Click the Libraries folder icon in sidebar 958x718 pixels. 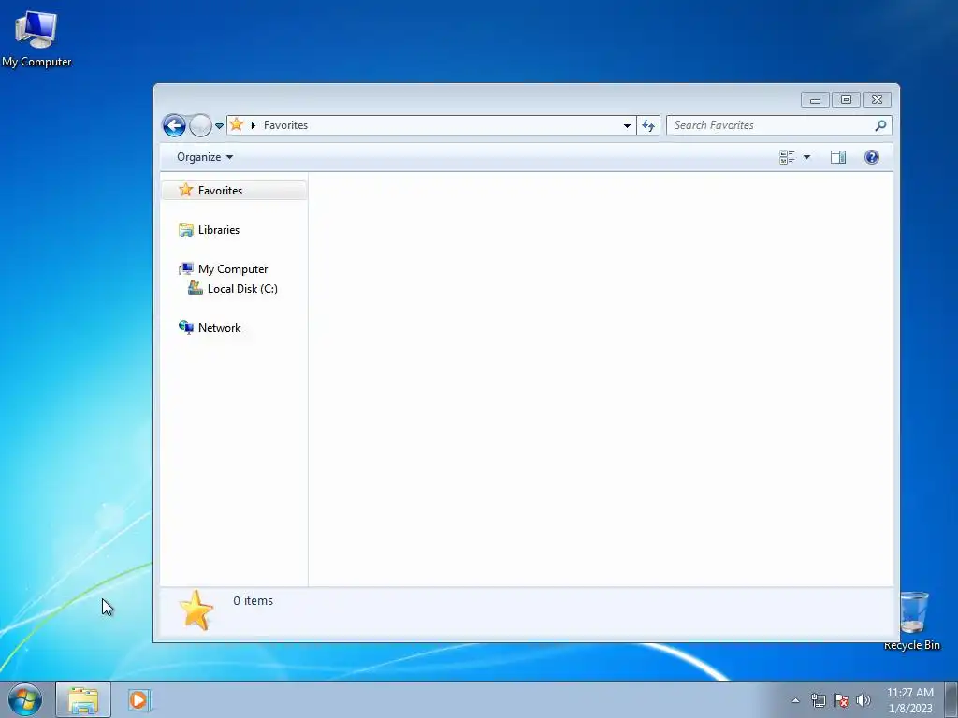[x=186, y=230]
